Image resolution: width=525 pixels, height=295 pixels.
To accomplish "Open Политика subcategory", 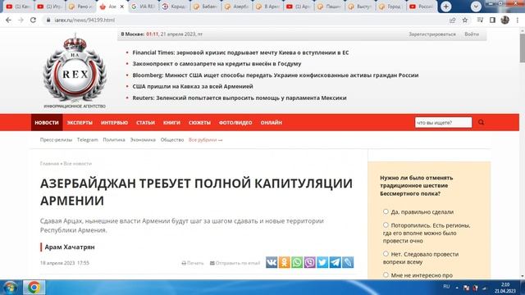I will point(114,140).
